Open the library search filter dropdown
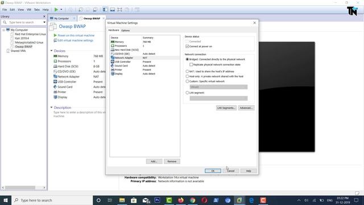Viewport: 364px width, 205px height. click(x=44, y=22)
